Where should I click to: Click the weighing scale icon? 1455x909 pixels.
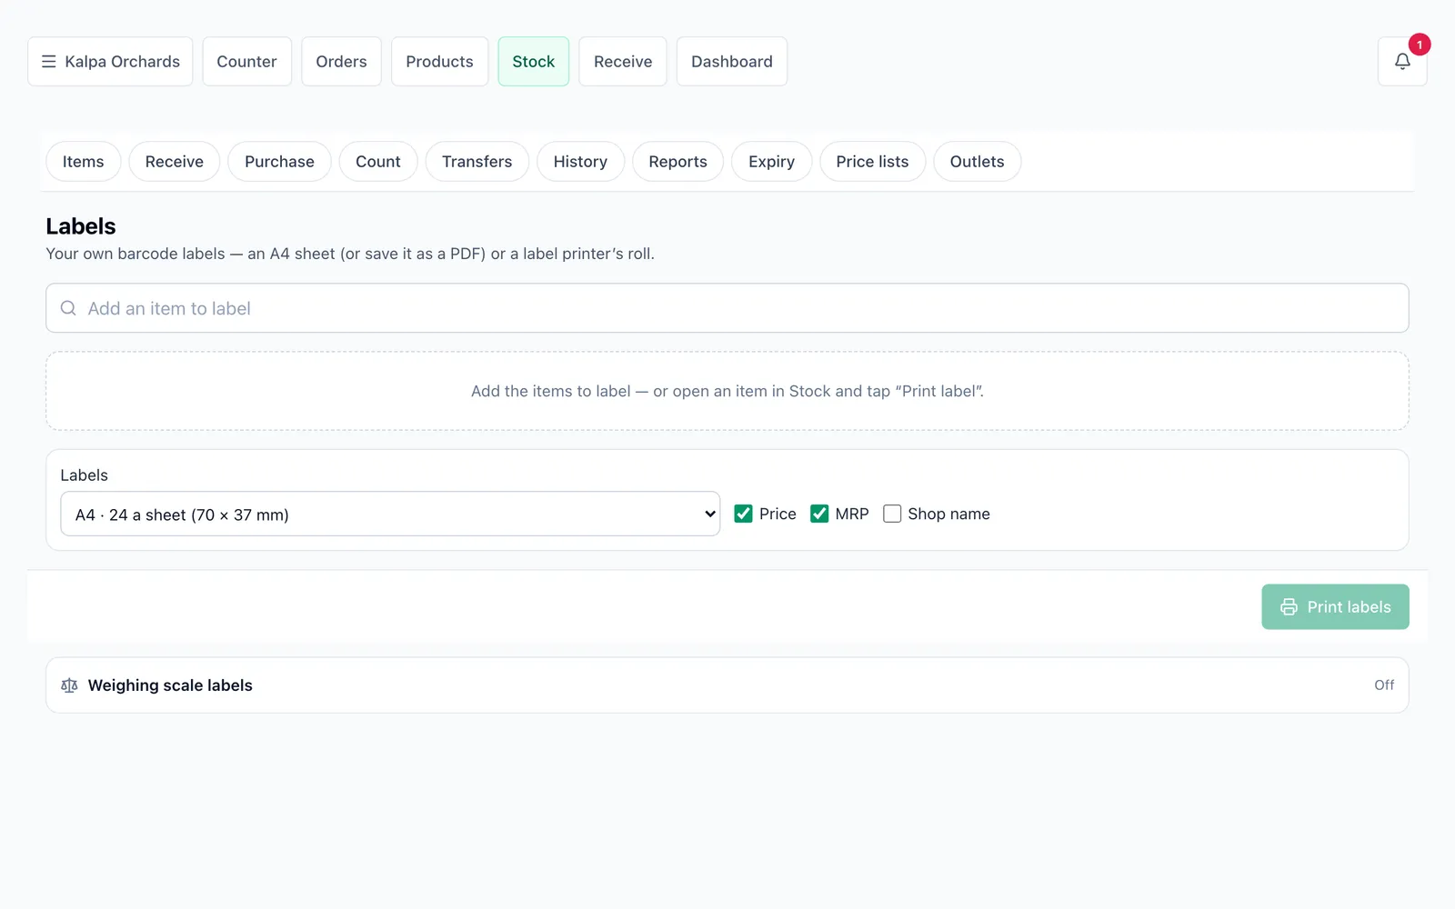[69, 685]
